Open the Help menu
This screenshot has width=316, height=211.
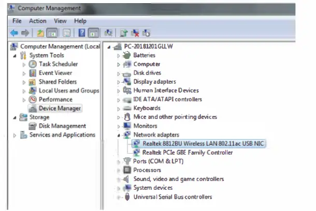coord(80,21)
